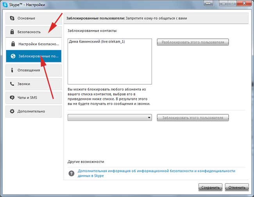Open the Чаты и SMS section
This screenshot has width=254, height=197.
click(x=34, y=98)
